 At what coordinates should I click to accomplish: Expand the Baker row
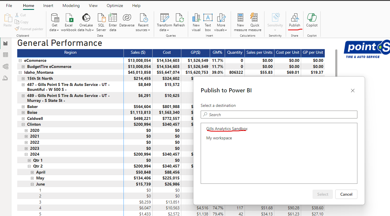pos(23,107)
